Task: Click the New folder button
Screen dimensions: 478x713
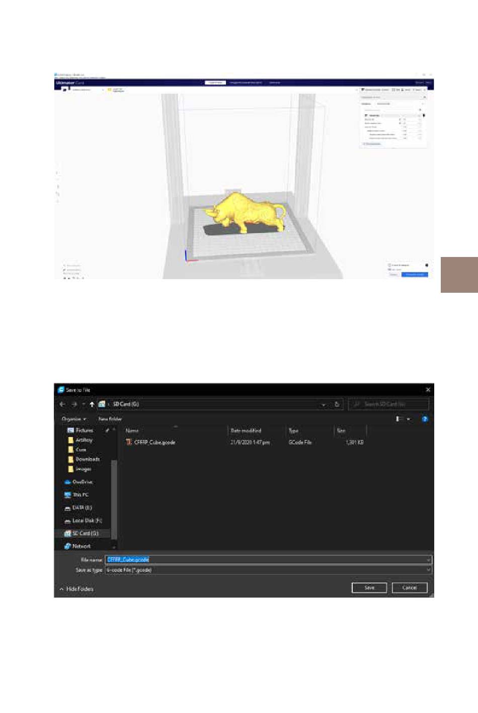Action: click(110, 419)
